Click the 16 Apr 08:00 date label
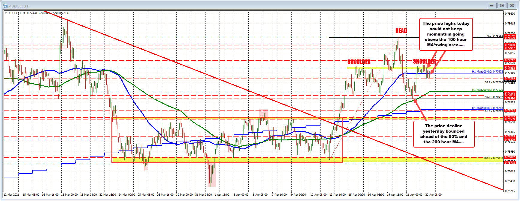Viewport: 520px width, 201px height. tap(376, 195)
